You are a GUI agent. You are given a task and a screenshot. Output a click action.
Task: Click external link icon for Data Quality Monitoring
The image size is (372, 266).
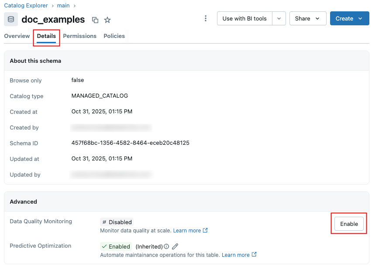(206, 231)
